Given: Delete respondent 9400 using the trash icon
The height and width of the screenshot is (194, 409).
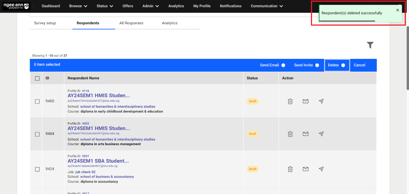Looking at the screenshot, I should click(x=290, y=101).
